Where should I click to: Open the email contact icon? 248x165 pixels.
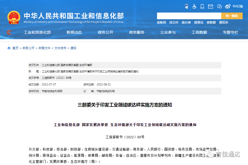point(210,6)
